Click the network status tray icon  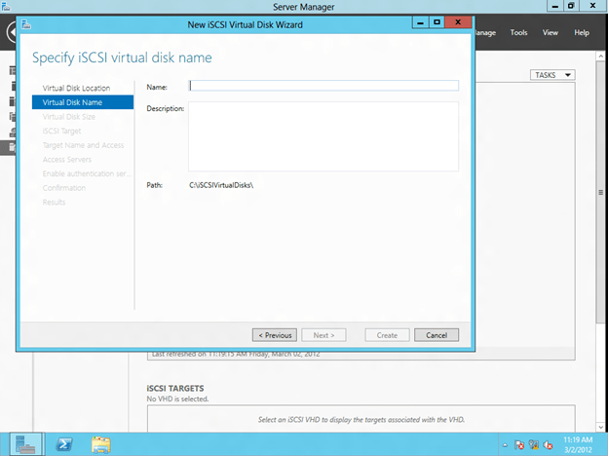[535, 444]
